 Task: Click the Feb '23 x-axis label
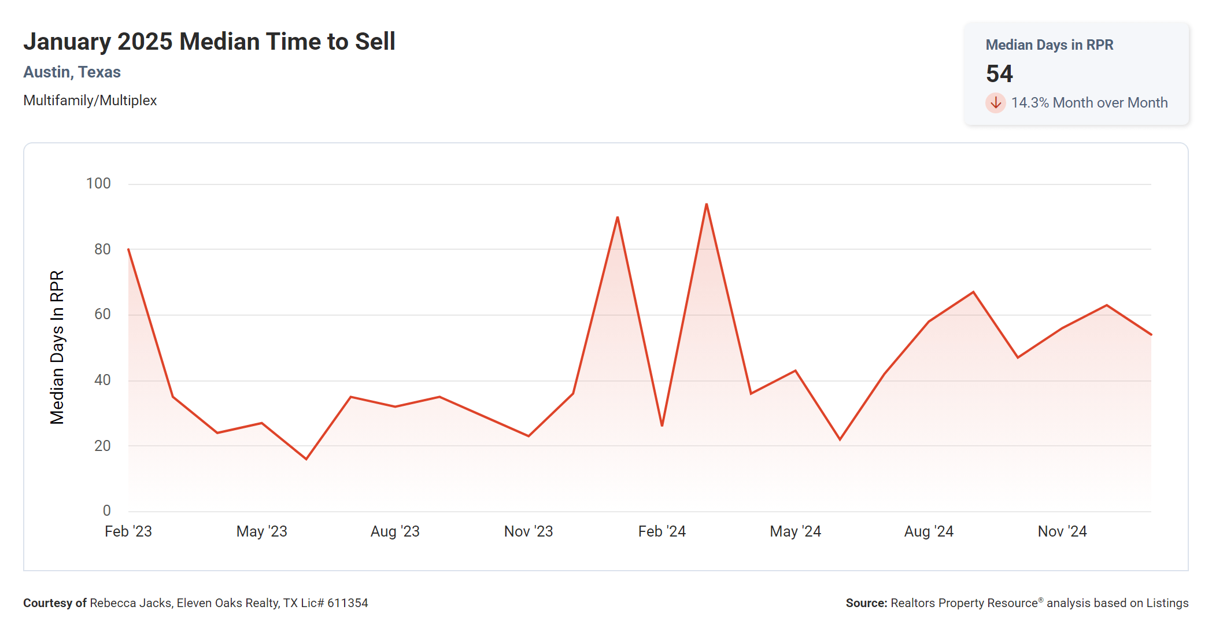pyautogui.click(x=128, y=531)
